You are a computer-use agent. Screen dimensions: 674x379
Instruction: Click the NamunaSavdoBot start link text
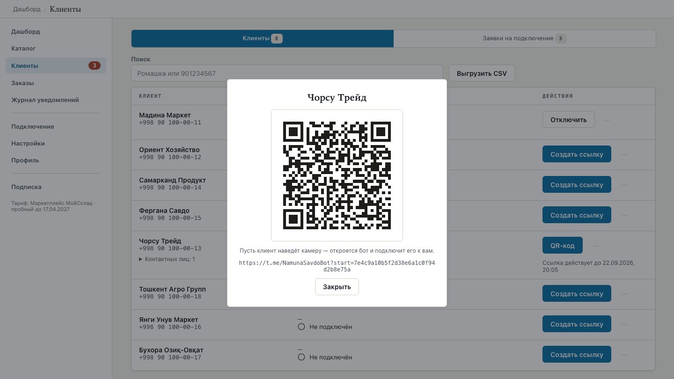[x=337, y=266]
